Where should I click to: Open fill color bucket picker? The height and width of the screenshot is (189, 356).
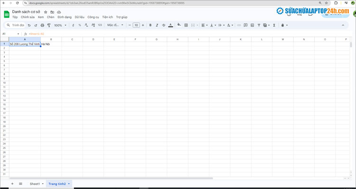(x=179, y=25)
